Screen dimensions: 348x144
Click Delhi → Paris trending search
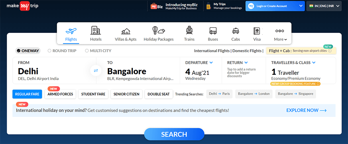coord(219,94)
